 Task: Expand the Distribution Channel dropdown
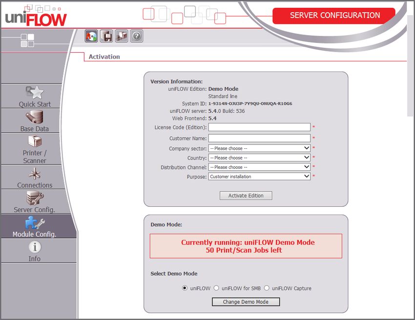pyautogui.click(x=259, y=167)
